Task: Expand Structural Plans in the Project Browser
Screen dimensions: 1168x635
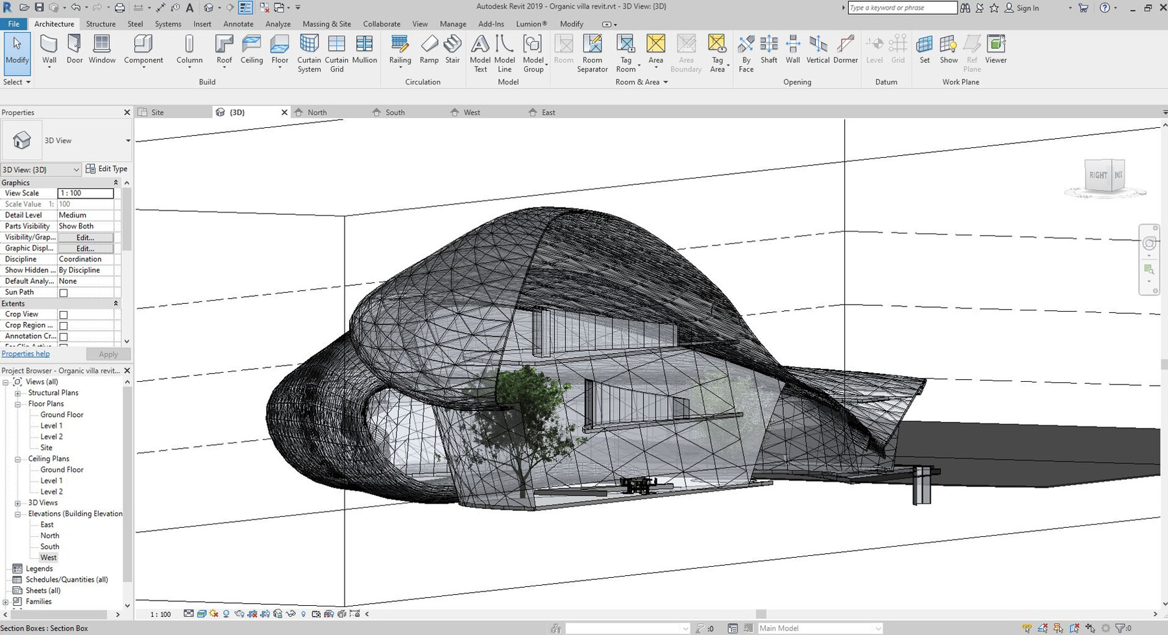Action: click(17, 392)
